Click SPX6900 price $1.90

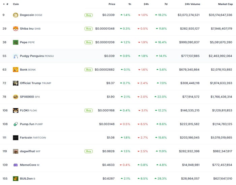point(111,97)
